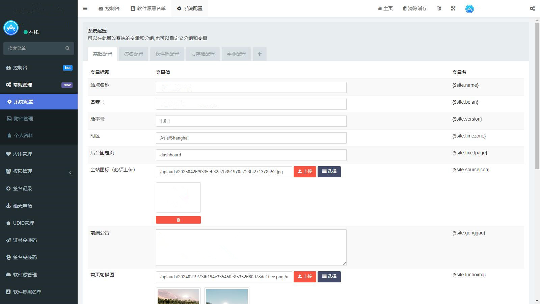
Task: Click 清除缓存 in the top bar
Action: [x=415, y=8]
